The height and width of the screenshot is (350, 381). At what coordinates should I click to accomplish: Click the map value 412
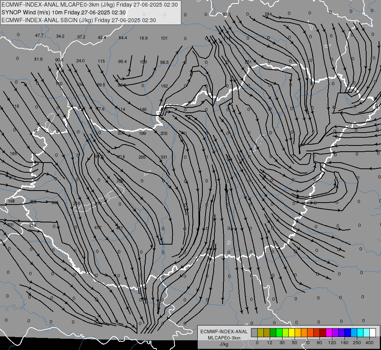[x=98, y=227]
